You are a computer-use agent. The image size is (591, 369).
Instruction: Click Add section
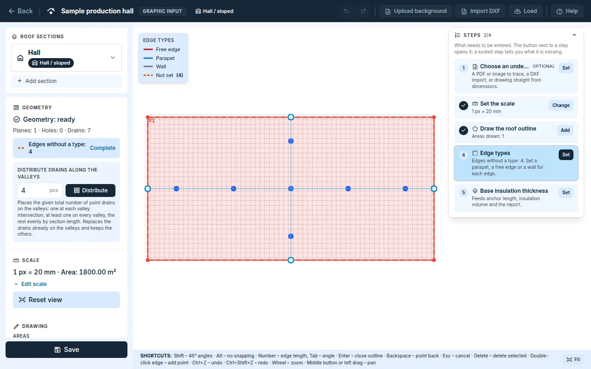66,81
